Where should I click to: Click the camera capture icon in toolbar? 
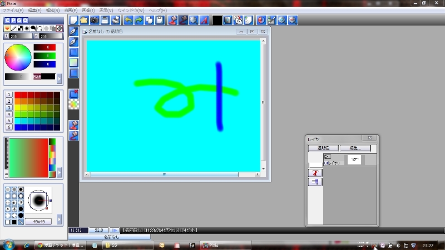pos(94,20)
